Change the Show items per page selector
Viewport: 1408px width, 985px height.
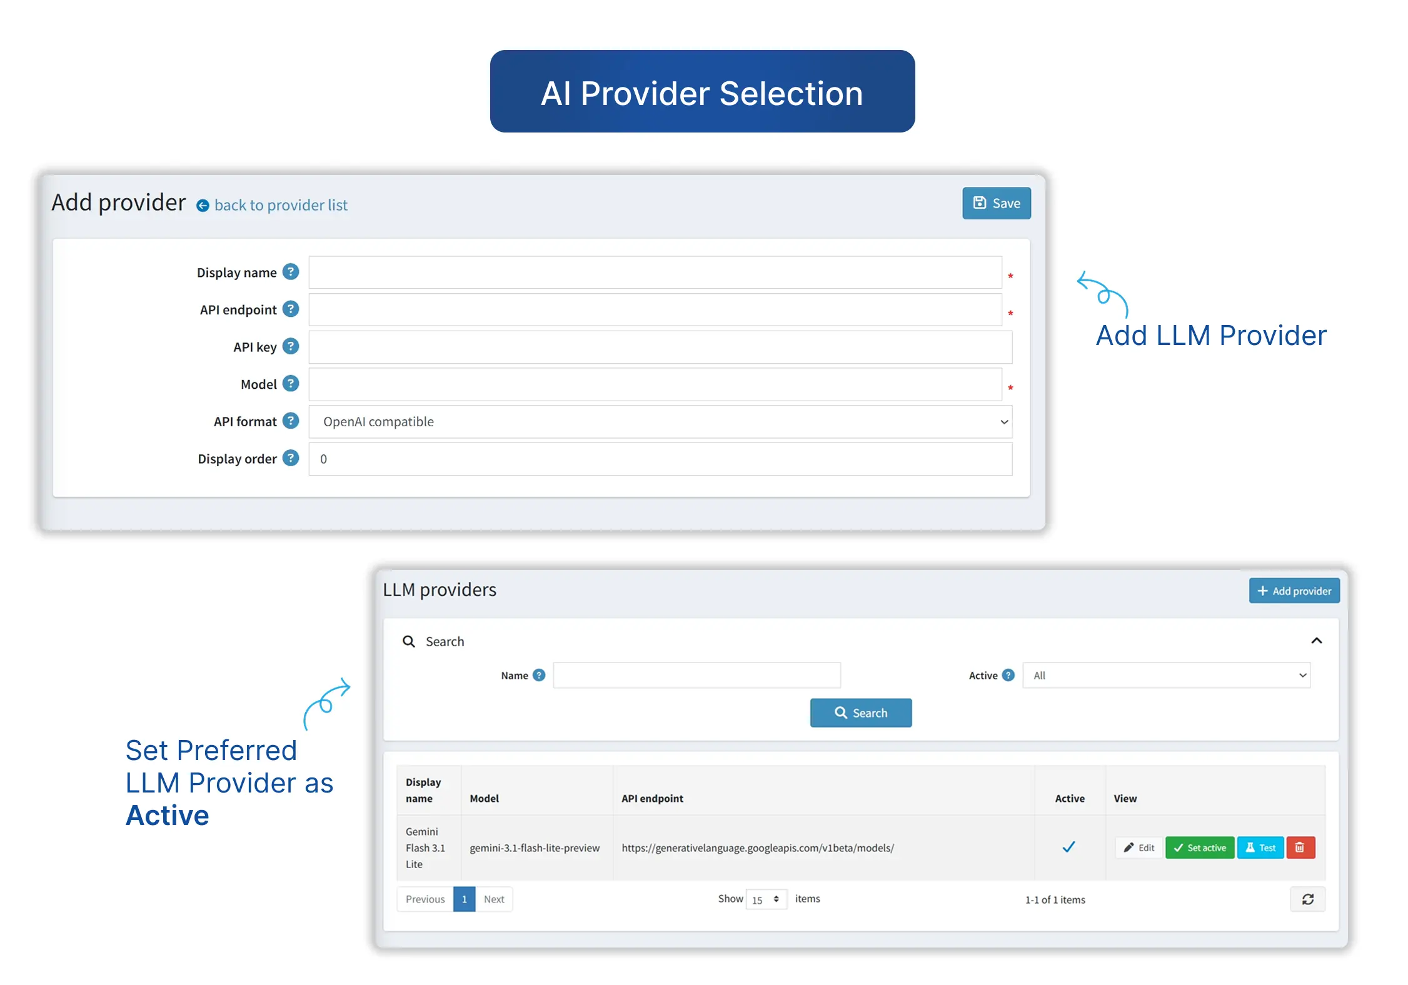(x=766, y=899)
